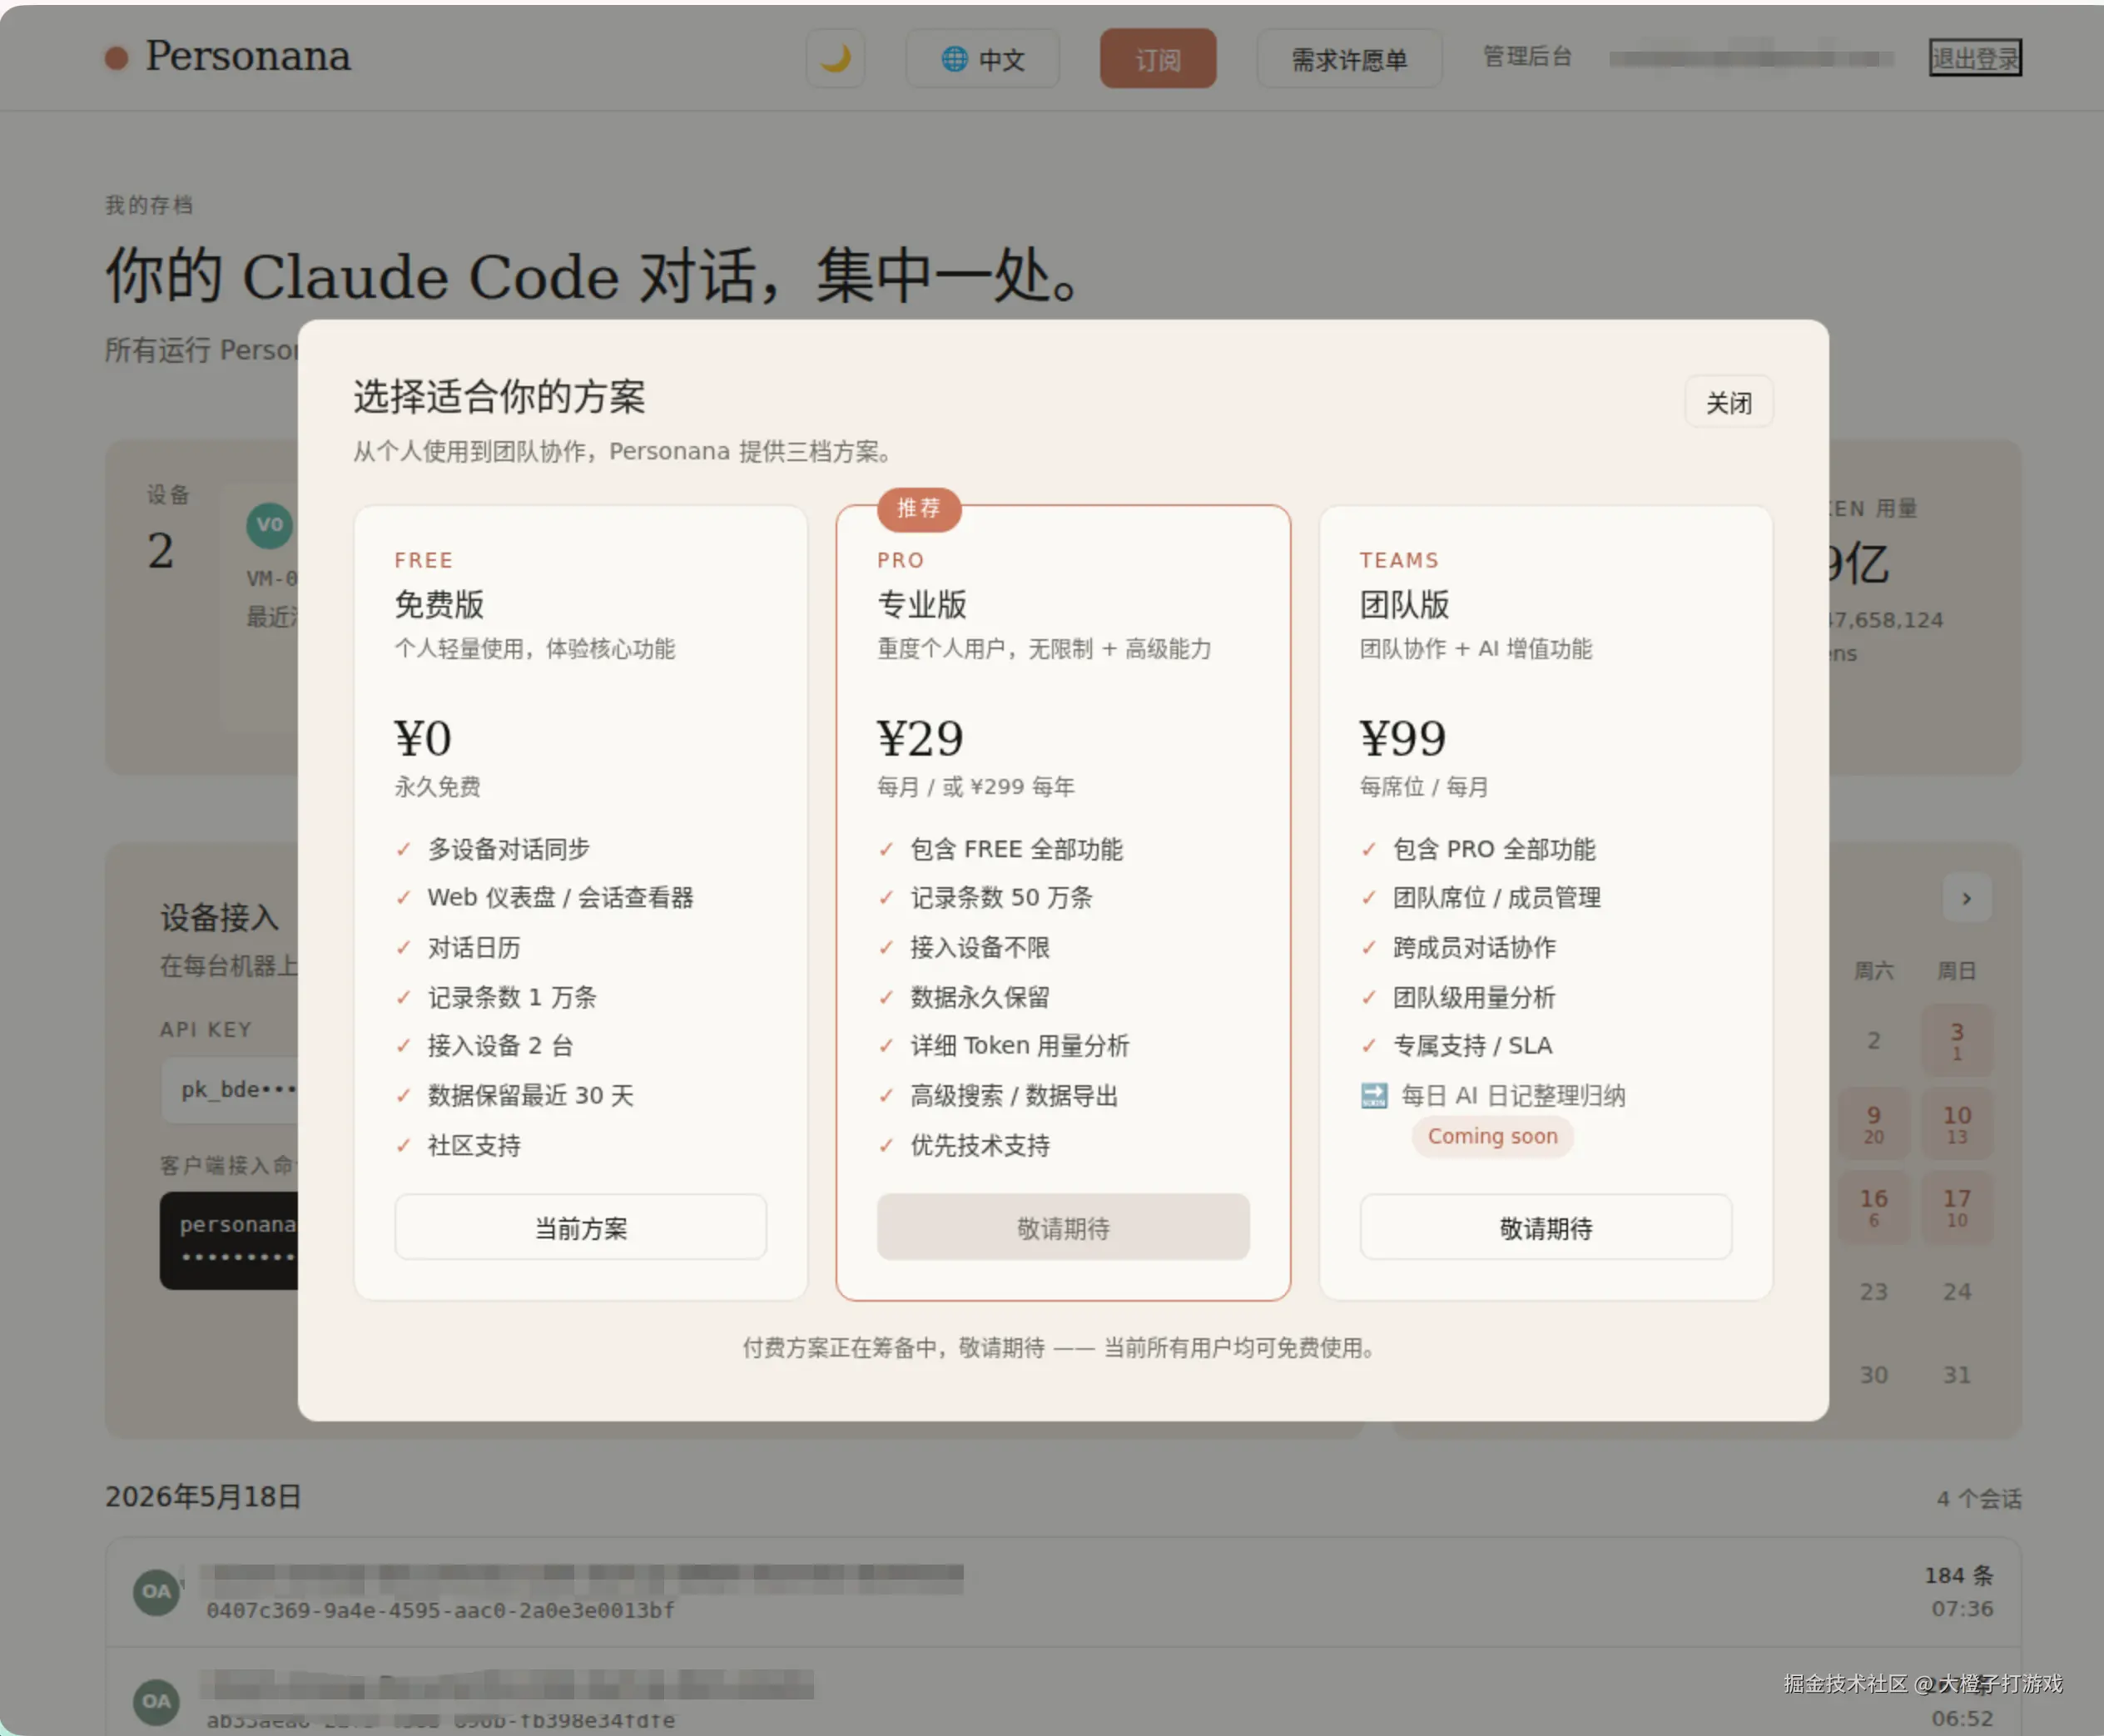Select calendar day 24
Image resolution: width=2104 pixels, height=1736 pixels.
(1957, 1291)
